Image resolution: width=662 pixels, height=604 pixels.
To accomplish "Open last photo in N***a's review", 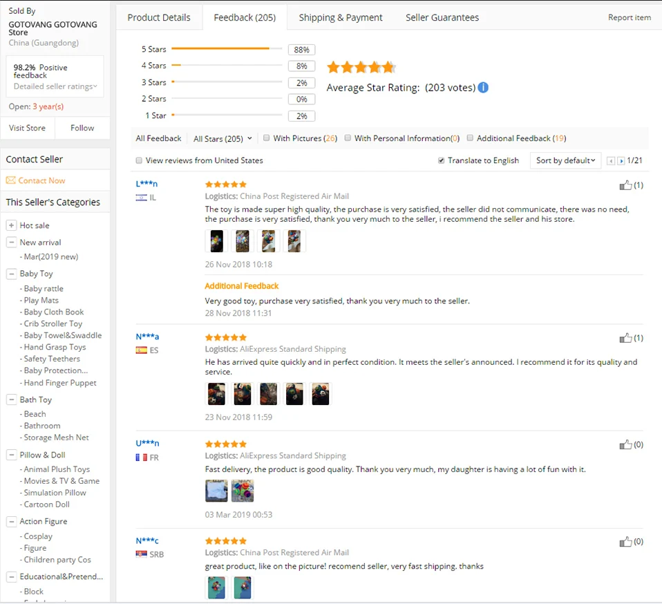I will [321, 394].
